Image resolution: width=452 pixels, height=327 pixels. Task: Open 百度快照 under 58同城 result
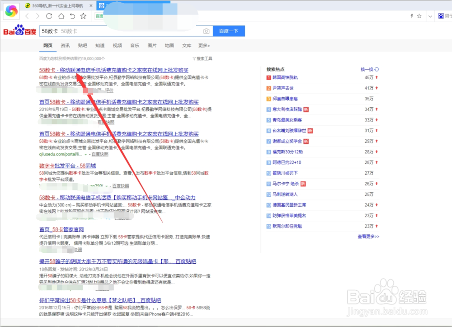pos(121,186)
